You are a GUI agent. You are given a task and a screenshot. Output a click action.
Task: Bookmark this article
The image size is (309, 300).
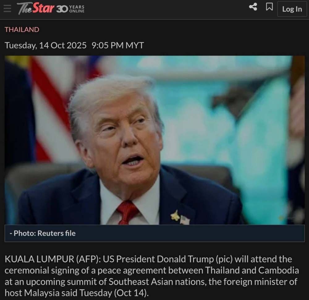click(269, 7)
